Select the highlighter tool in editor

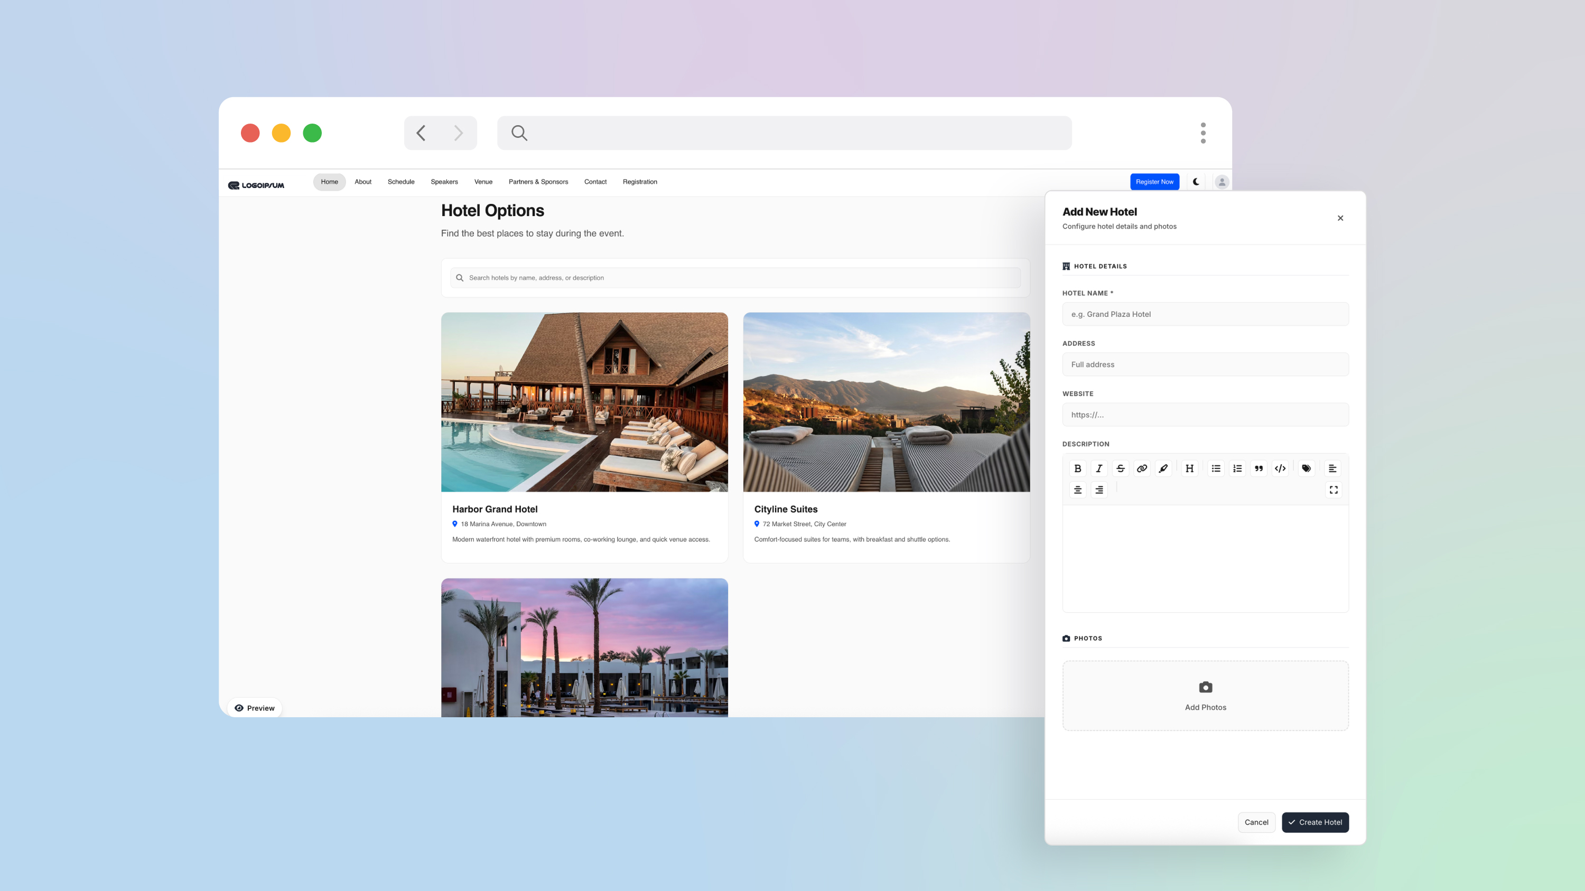coord(1163,468)
